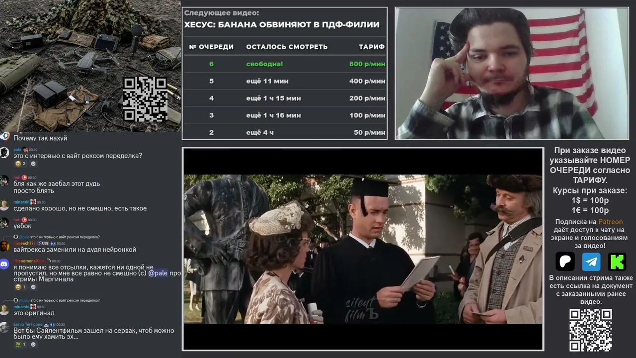Select queue row 5 'ещё 11 мин'
Screen dimensions: 636x358
(285, 81)
